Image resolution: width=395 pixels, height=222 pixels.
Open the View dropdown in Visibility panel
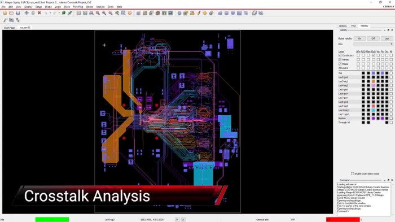373,44
